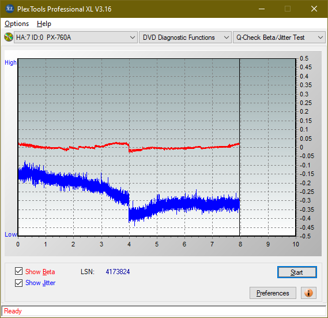Image resolution: width=328 pixels, height=318 pixels.
Task: Click the LSN: label
Action: click(88, 272)
